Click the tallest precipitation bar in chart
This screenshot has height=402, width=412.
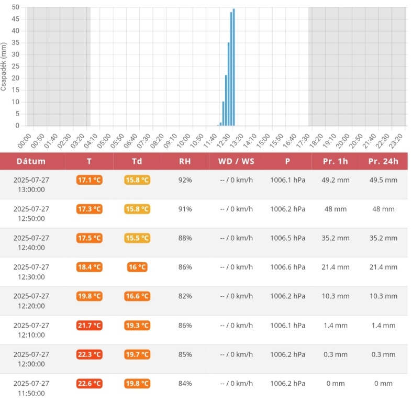[233, 68]
